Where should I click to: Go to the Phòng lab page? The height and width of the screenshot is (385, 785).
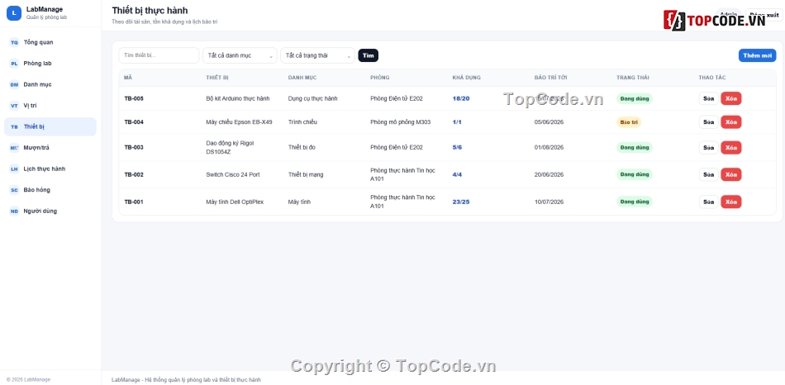tap(50, 64)
